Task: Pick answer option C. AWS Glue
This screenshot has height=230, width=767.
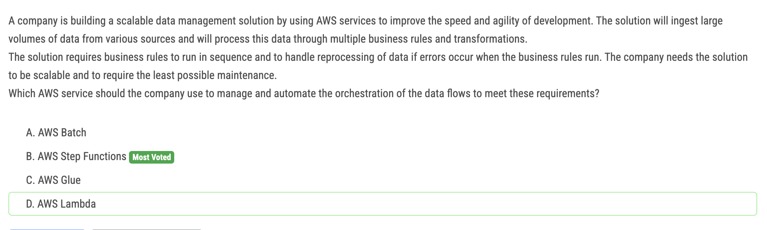Action: (x=53, y=180)
